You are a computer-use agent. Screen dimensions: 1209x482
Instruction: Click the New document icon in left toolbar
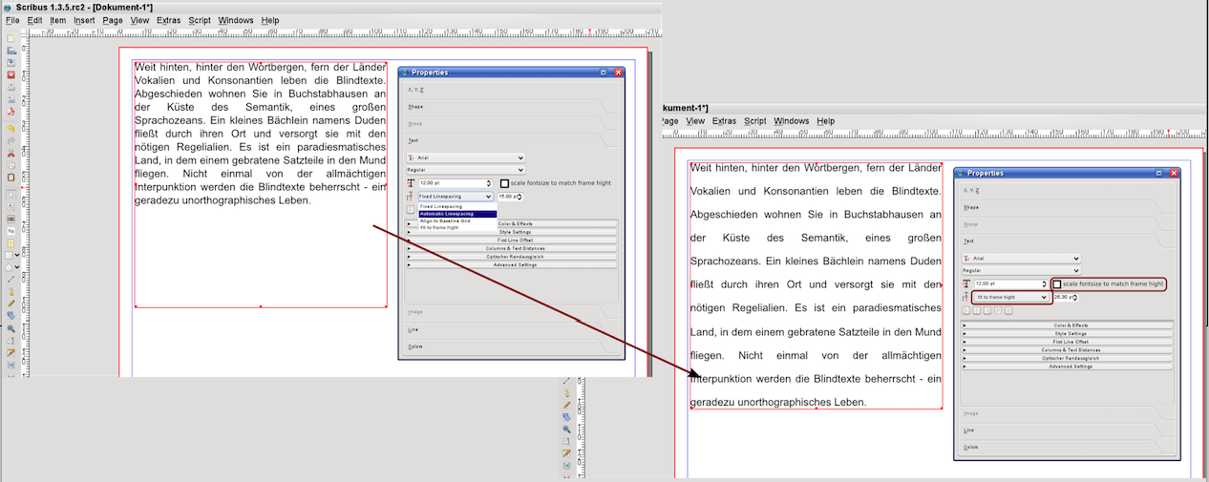(11, 38)
